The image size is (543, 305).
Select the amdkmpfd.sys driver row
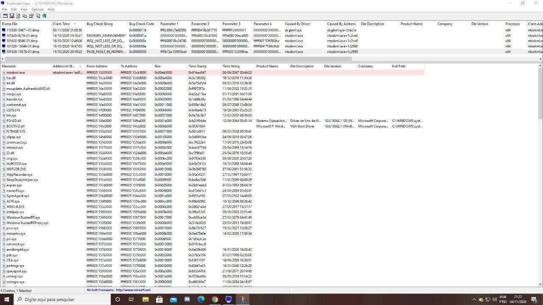pyautogui.click(x=212, y=250)
